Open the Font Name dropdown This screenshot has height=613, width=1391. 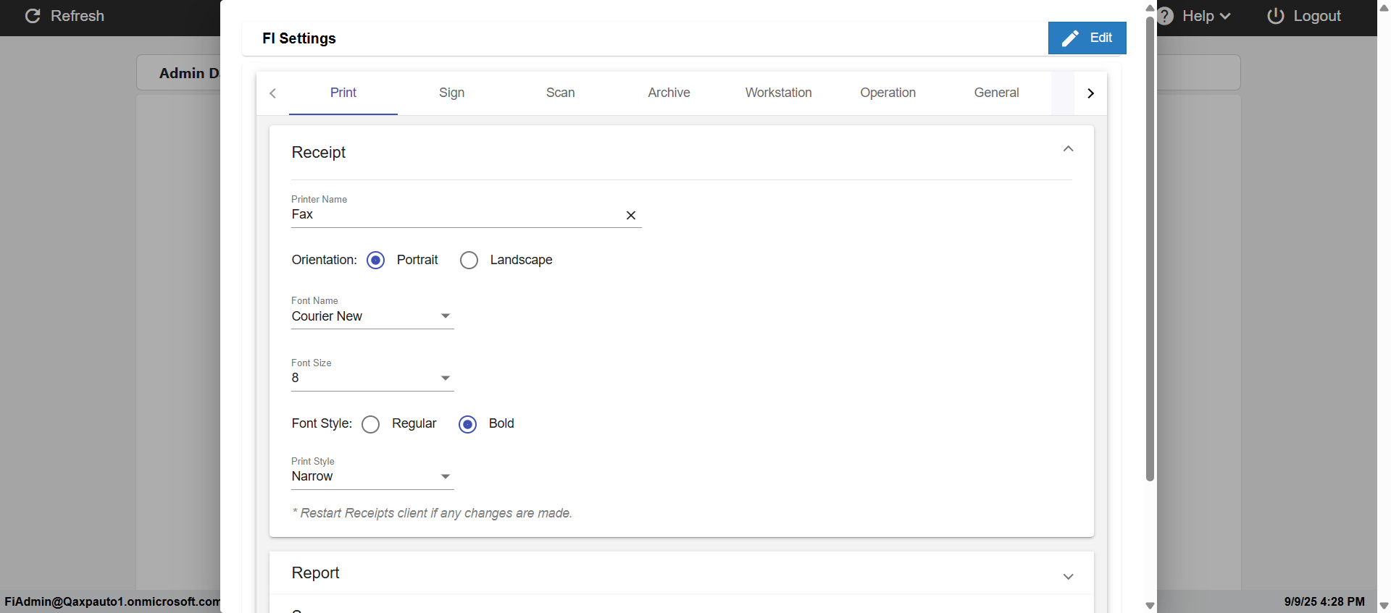tap(372, 316)
